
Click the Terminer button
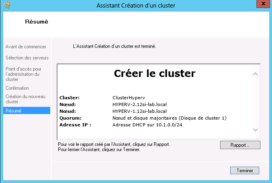pos(244,171)
